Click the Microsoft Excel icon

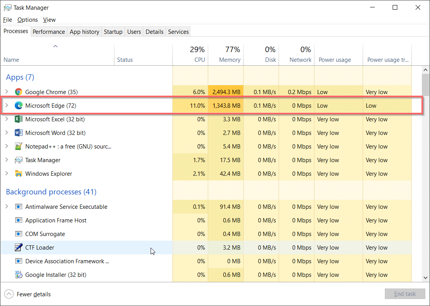(18, 119)
